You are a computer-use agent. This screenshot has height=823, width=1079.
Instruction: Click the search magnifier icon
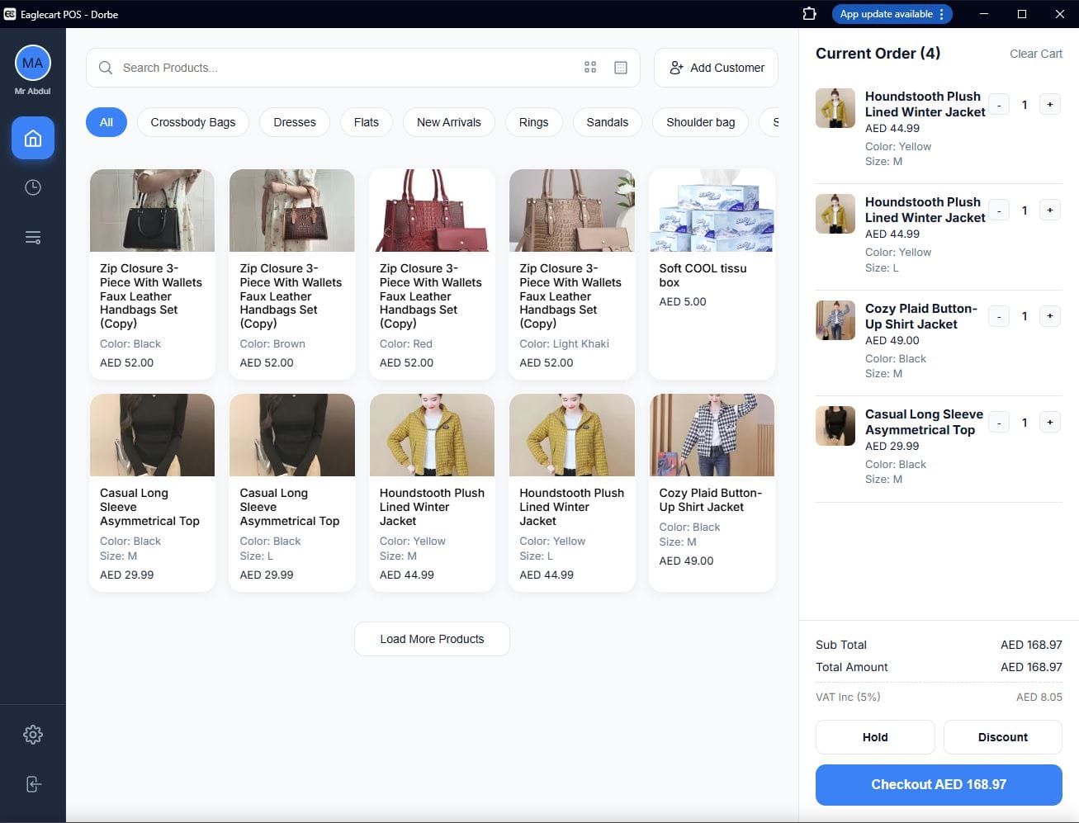point(106,68)
